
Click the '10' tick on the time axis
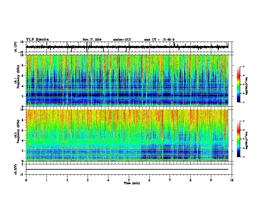[x=232, y=180]
